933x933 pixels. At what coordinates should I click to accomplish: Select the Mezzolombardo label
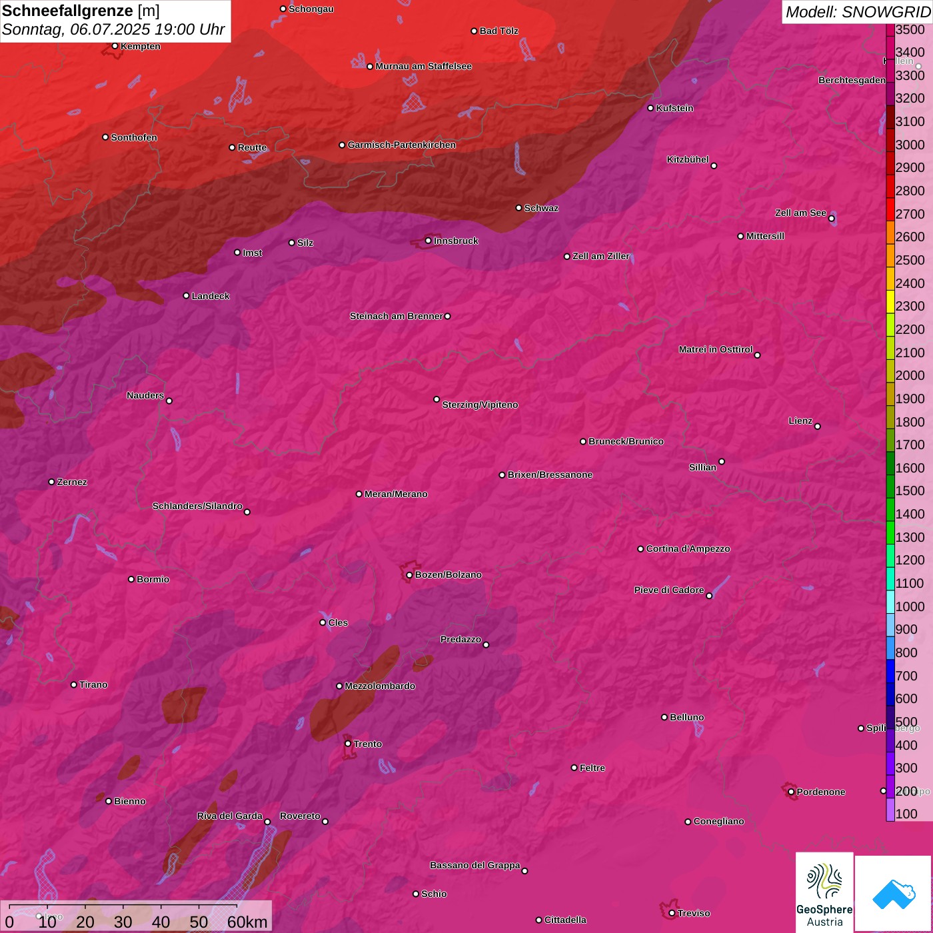tap(380, 686)
